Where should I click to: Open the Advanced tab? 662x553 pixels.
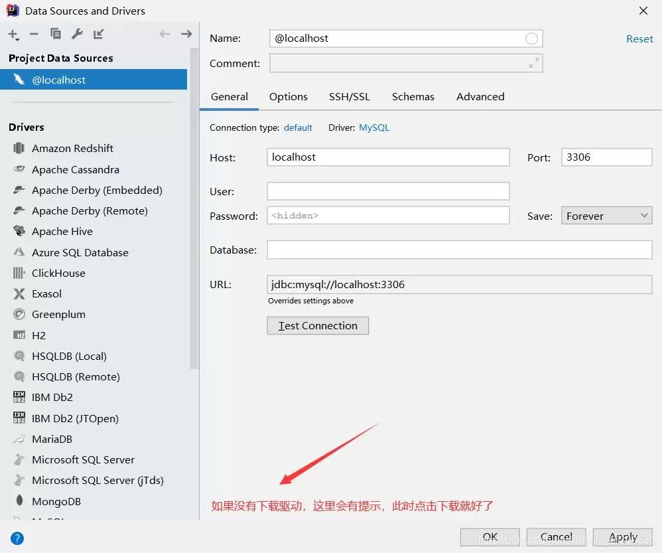480,97
